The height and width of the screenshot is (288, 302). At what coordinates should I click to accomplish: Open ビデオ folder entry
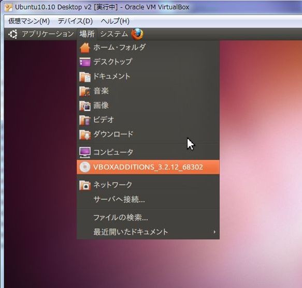pyautogui.click(x=148, y=120)
